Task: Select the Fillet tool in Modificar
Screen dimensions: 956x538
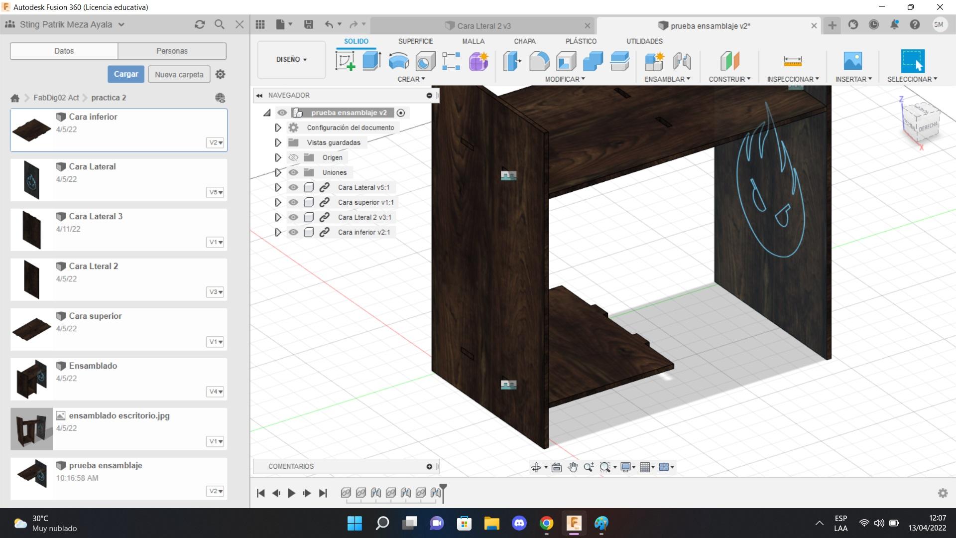Action: pos(539,61)
